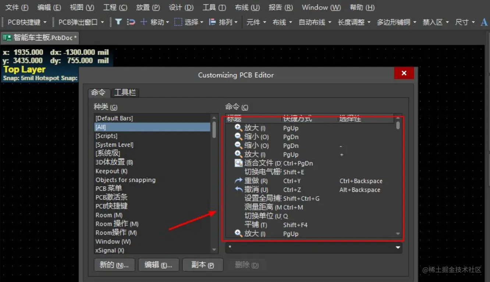The height and width of the screenshot is (282, 490).
Task: Select the redo arrow icon in the command list
Action: (238, 181)
